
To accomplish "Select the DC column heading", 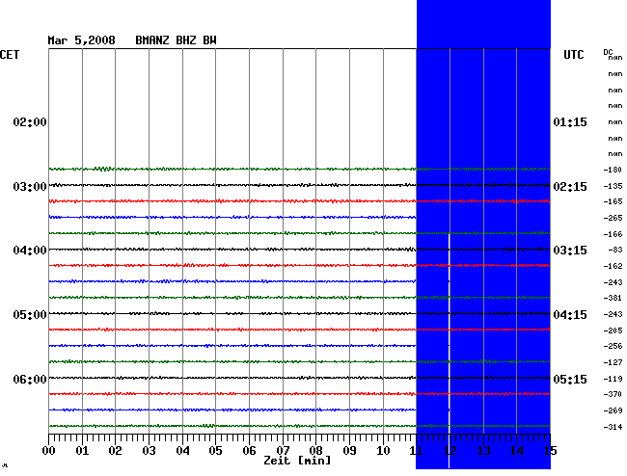I will (608, 52).
